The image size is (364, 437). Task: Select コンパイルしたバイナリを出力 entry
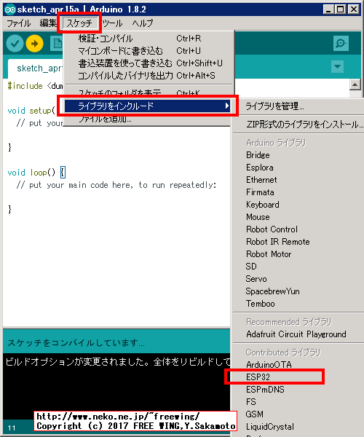(149, 76)
